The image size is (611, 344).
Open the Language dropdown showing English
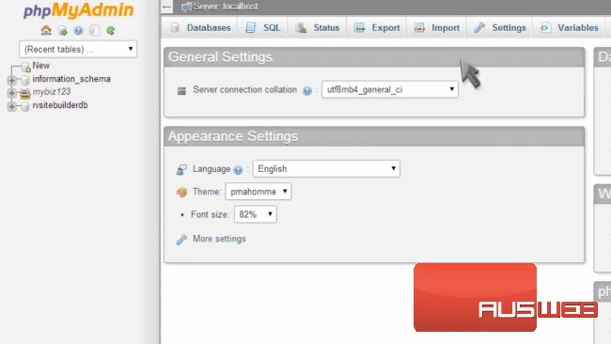coord(326,168)
